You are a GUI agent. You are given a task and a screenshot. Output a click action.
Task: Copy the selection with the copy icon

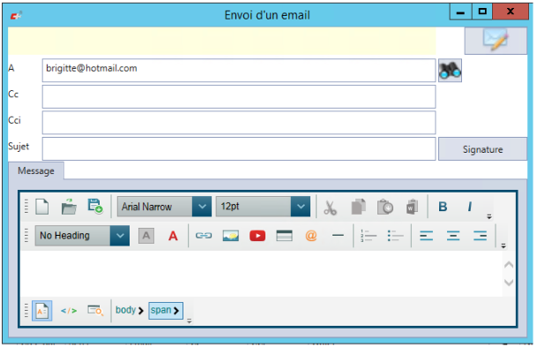(x=358, y=207)
